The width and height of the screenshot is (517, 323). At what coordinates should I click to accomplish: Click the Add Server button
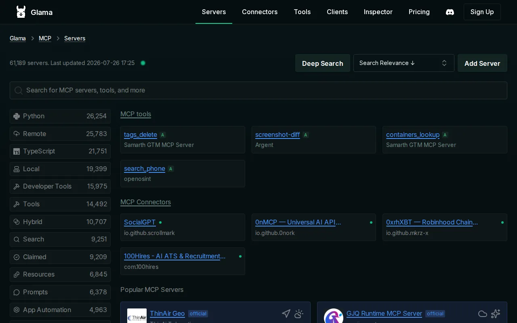point(482,63)
